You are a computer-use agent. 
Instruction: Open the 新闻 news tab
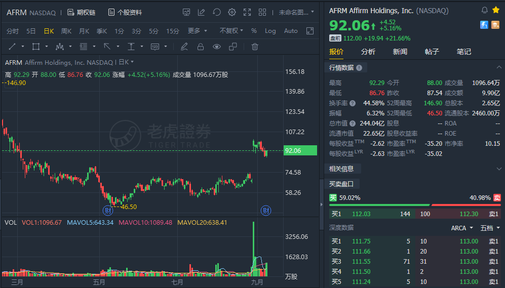[x=400, y=52]
